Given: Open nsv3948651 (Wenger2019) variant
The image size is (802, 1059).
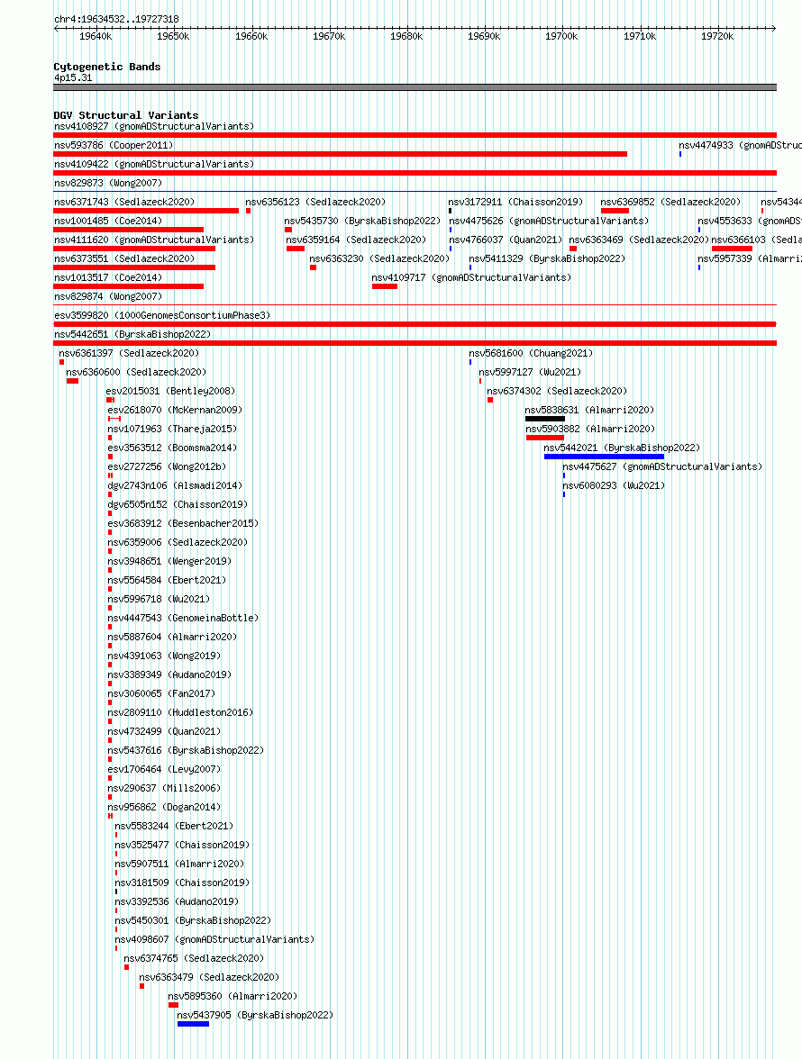Looking at the screenshot, I should [169, 561].
